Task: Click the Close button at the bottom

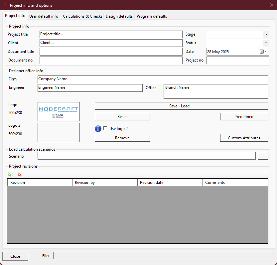Action: pyautogui.click(x=15, y=256)
